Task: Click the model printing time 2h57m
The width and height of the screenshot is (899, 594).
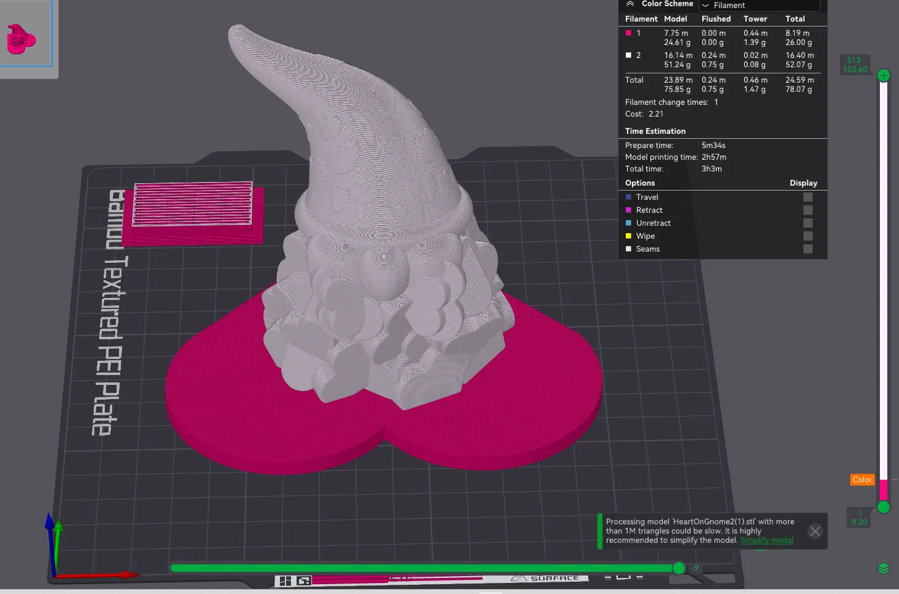Action: [714, 157]
